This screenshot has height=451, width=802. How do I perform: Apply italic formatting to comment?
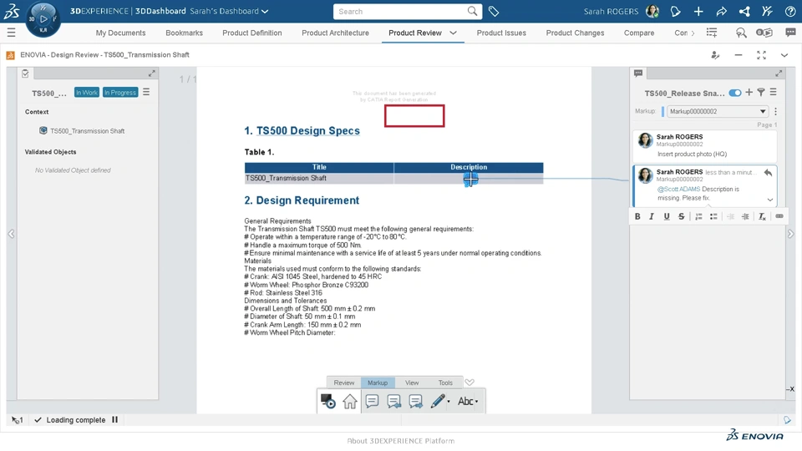652,216
